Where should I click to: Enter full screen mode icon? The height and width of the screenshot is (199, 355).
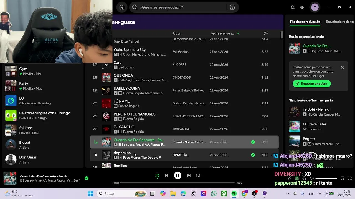click(x=350, y=178)
